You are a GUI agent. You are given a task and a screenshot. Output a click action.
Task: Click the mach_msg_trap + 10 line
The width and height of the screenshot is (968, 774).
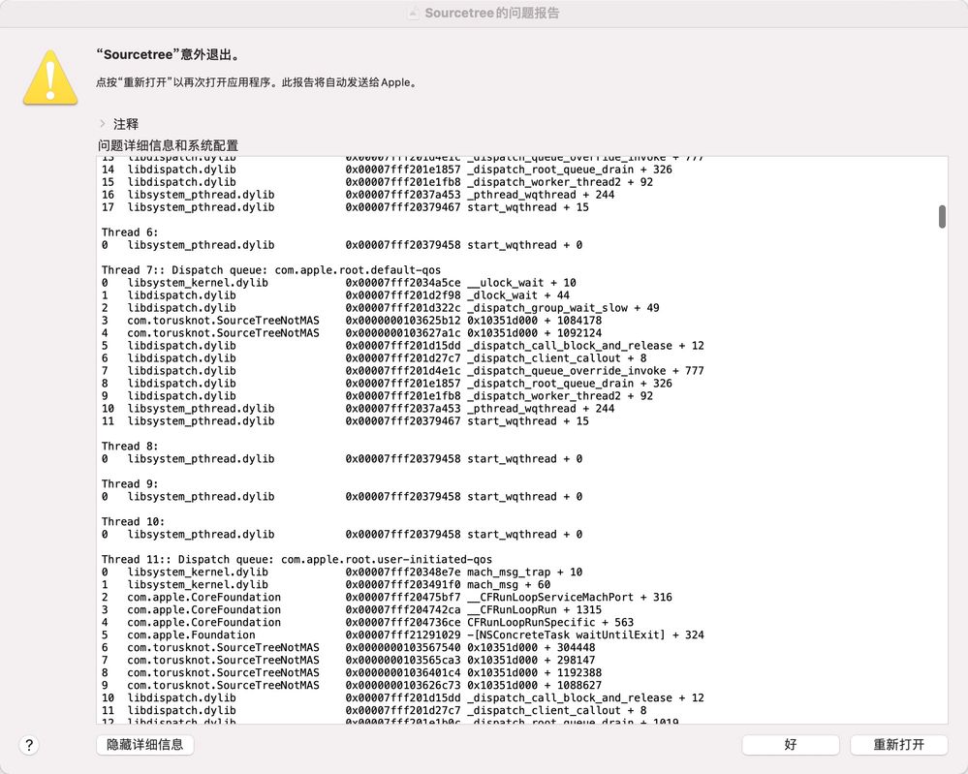click(342, 573)
